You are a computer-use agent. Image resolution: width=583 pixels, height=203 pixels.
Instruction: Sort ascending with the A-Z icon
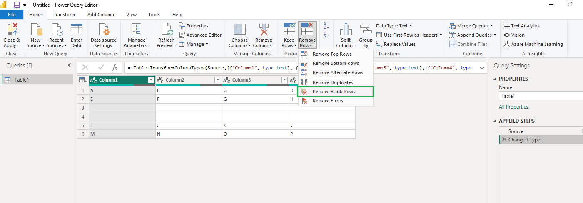pyautogui.click(x=326, y=26)
